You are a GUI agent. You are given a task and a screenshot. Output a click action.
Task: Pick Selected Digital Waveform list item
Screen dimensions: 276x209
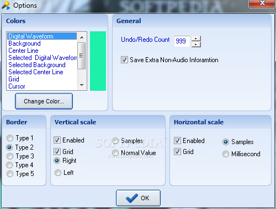(43, 58)
